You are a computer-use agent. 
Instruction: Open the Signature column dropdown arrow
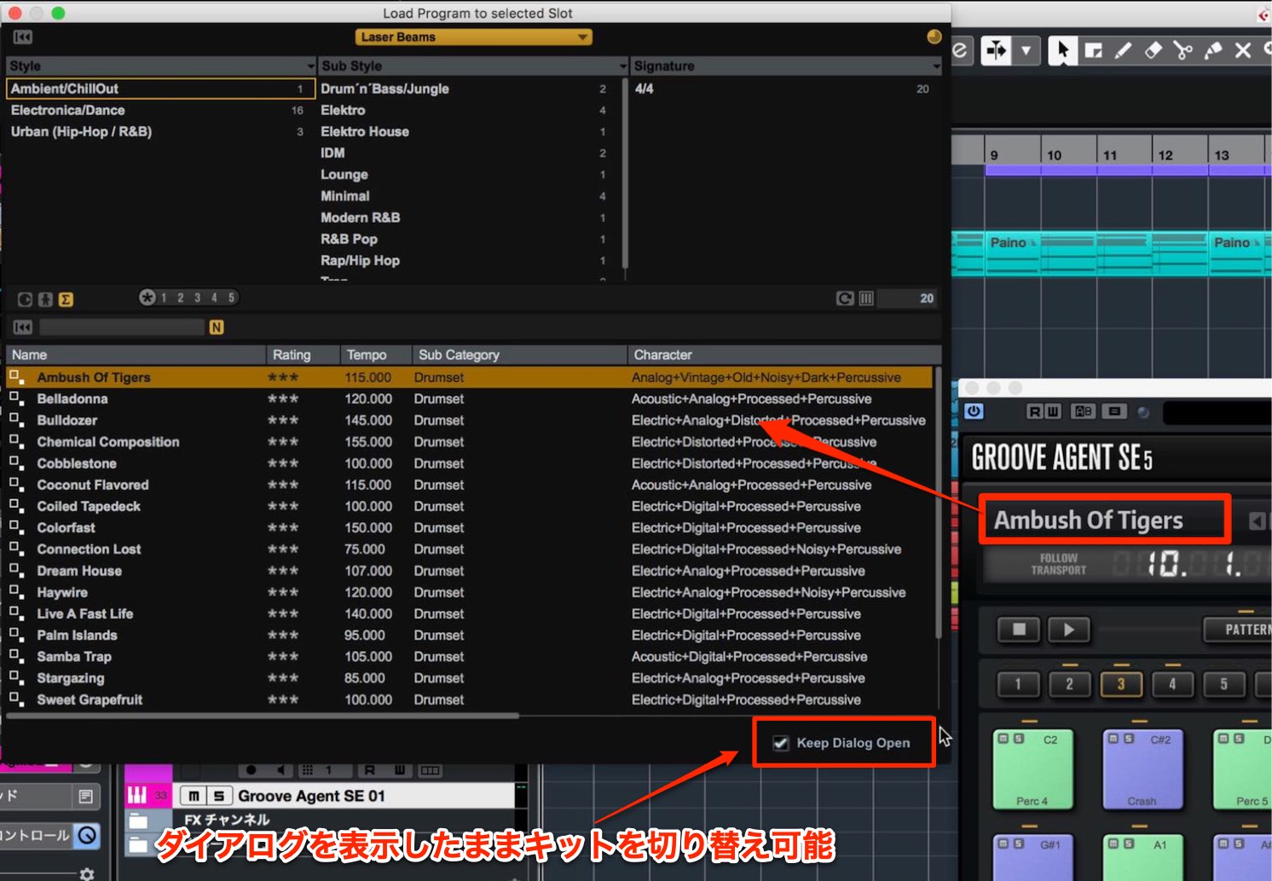click(x=936, y=66)
